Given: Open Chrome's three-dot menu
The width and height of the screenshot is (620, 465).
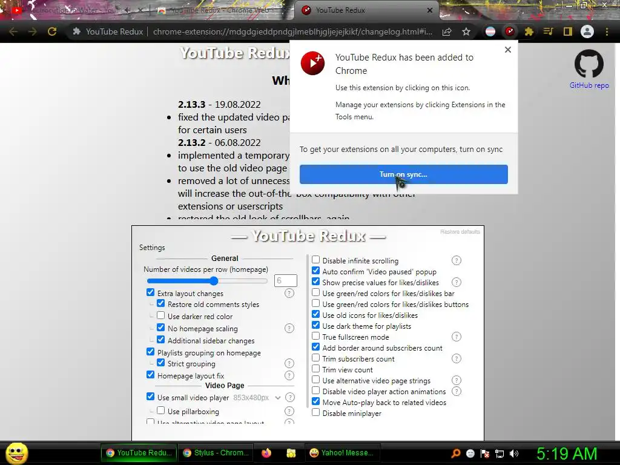Looking at the screenshot, I should (607, 31).
